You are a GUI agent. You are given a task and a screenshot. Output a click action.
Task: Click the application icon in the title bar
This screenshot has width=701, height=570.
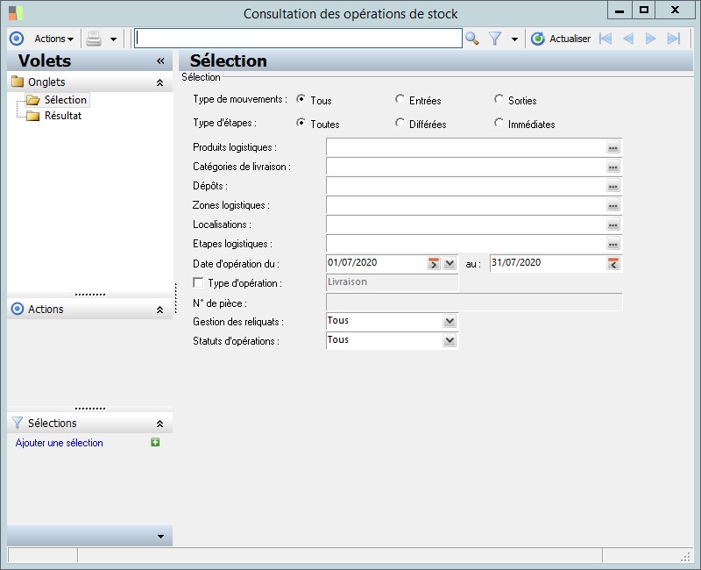pos(16,13)
